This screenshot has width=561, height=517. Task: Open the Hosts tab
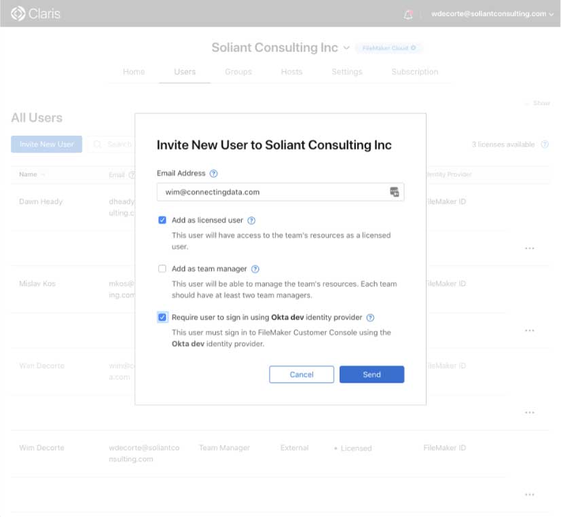[x=291, y=72]
